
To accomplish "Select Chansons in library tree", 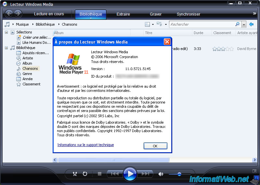I will tap(30, 68).
